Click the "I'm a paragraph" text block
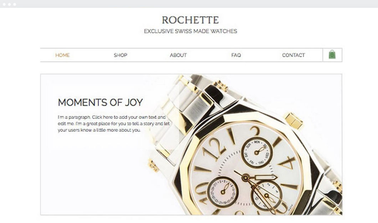The height and width of the screenshot is (223, 378). click(x=113, y=124)
